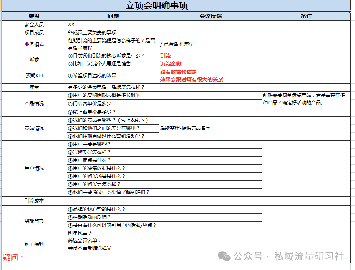Click the 会议反馈 column header
The height and width of the screenshot is (270, 355).
click(x=211, y=16)
